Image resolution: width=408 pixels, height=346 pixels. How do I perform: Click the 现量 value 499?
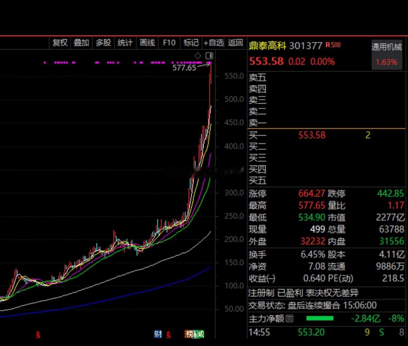318,229
